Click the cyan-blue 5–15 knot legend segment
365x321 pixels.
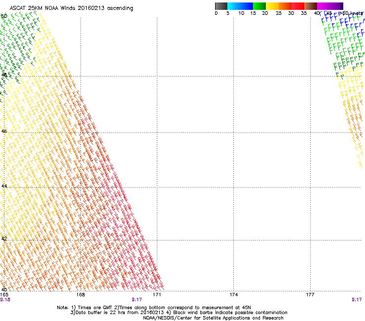pyautogui.click(x=240, y=6)
